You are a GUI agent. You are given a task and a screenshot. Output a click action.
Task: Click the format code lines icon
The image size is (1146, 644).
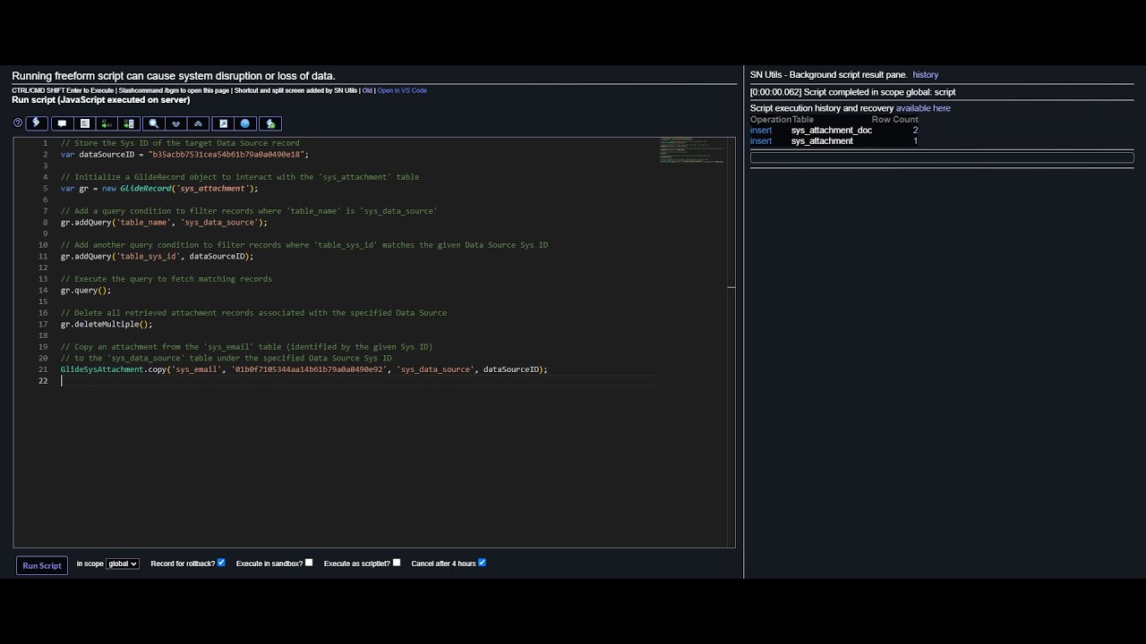coord(85,123)
